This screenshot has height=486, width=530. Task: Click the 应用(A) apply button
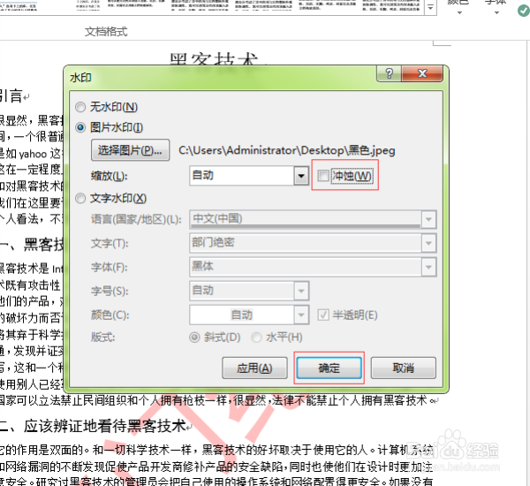click(x=254, y=368)
